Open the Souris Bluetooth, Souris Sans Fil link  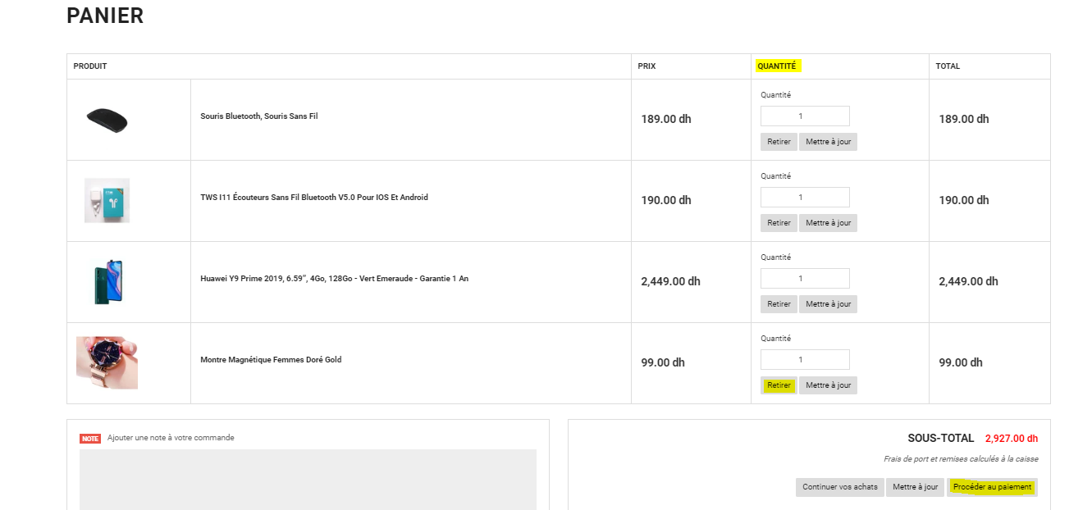click(x=259, y=116)
